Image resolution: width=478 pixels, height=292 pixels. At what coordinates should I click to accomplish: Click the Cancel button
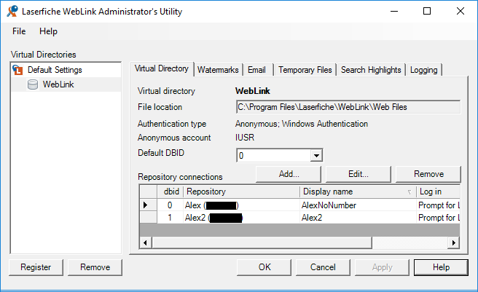[x=323, y=267]
